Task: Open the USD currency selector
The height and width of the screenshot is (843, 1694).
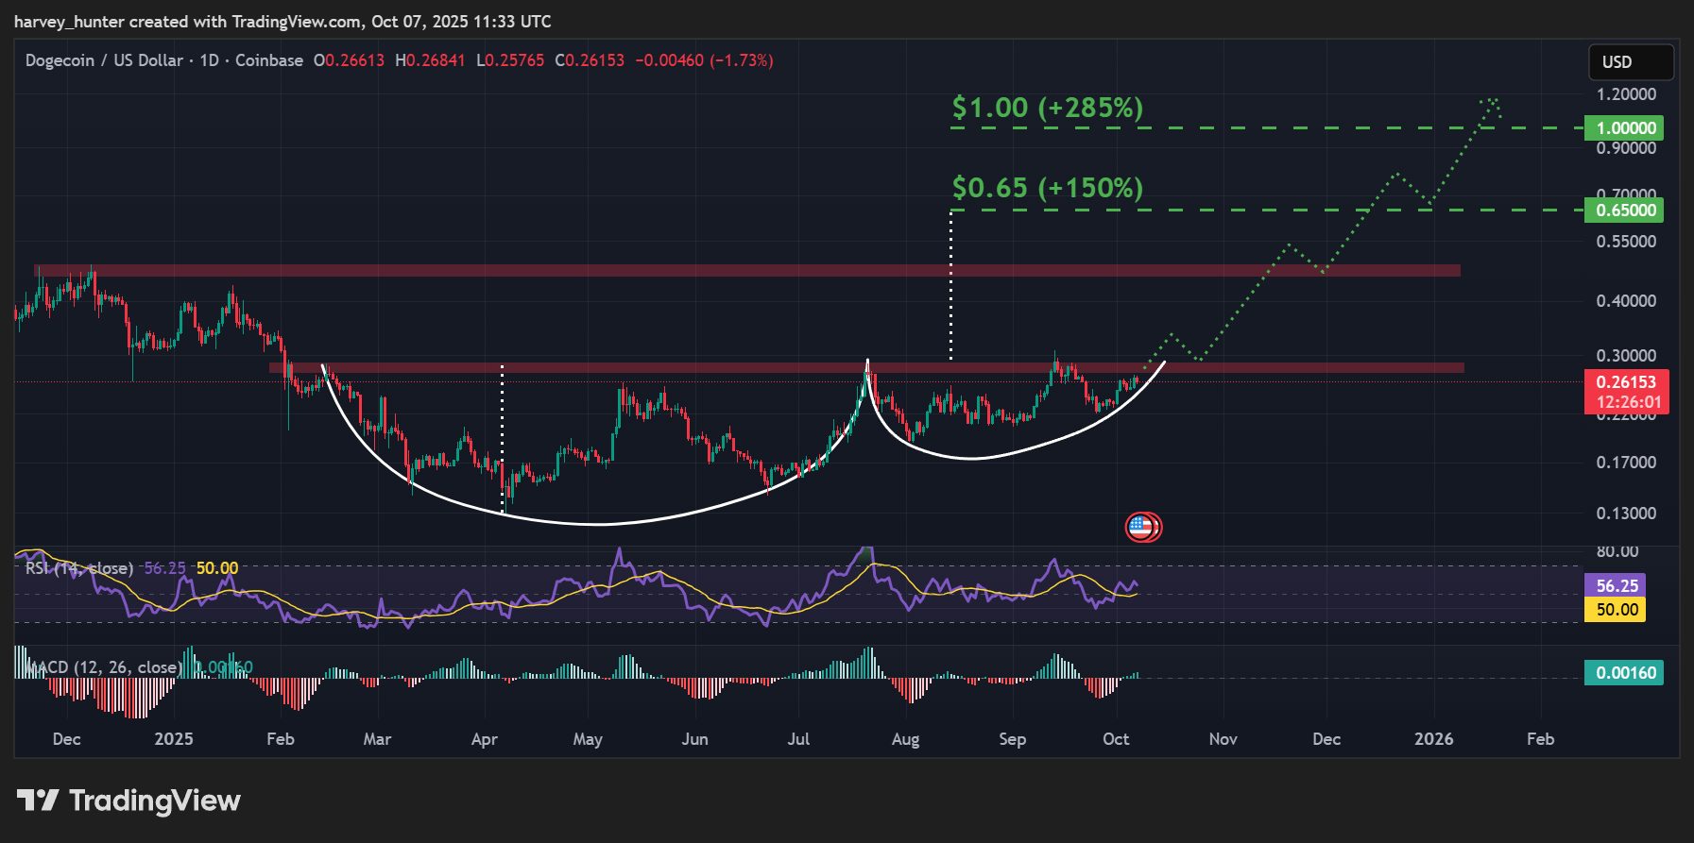Action: (1630, 62)
